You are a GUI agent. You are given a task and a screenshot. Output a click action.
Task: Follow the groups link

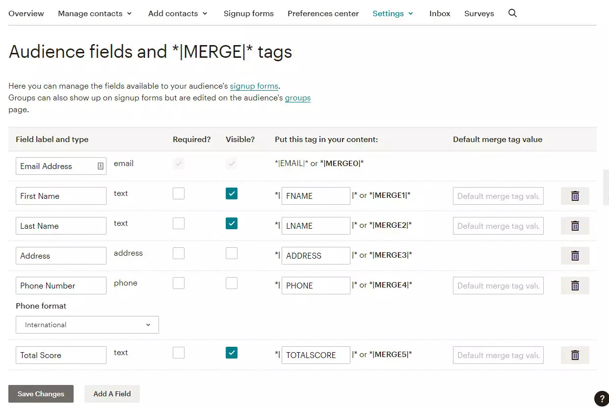298,98
